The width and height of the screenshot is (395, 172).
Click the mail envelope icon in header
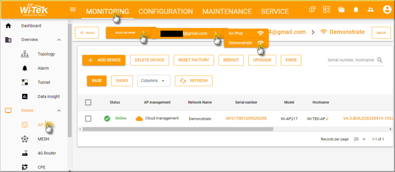pos(341,10)
